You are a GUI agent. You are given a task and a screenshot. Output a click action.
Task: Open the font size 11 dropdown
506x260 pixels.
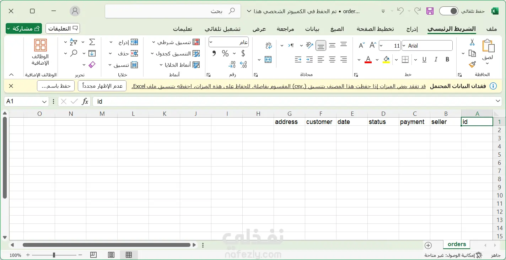(x=382, y=45)
